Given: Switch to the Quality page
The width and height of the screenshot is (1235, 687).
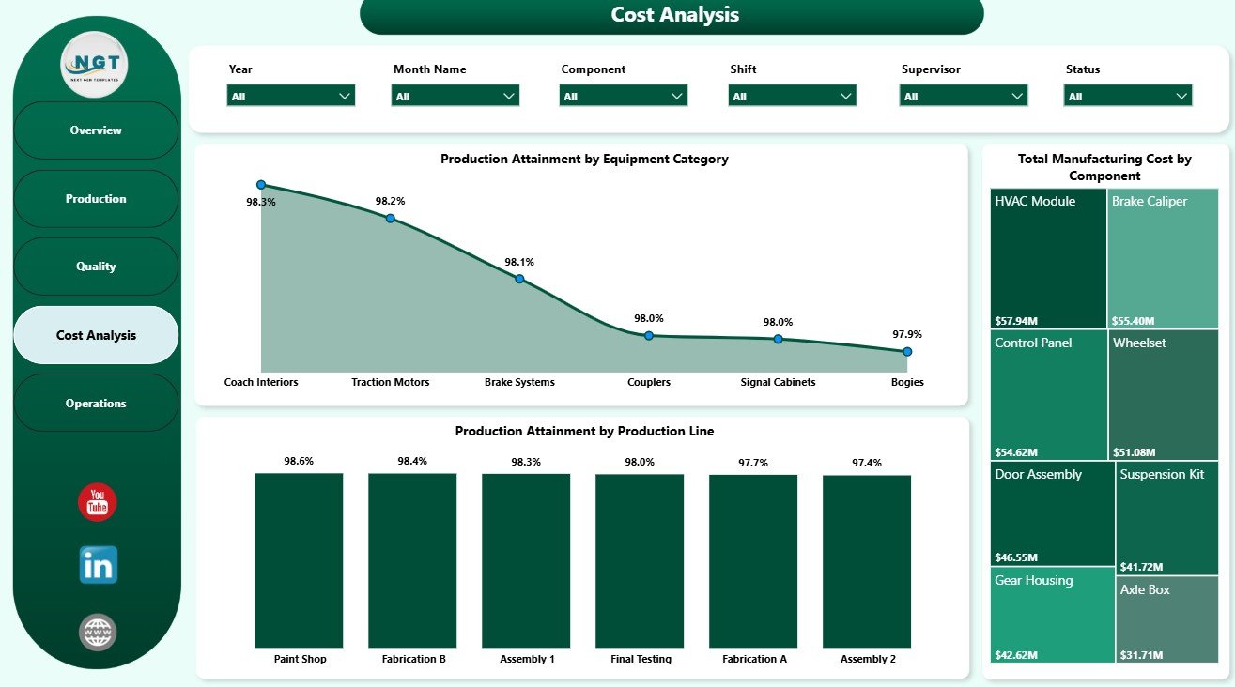Looking at the screenshot, I should pos(96,267).
